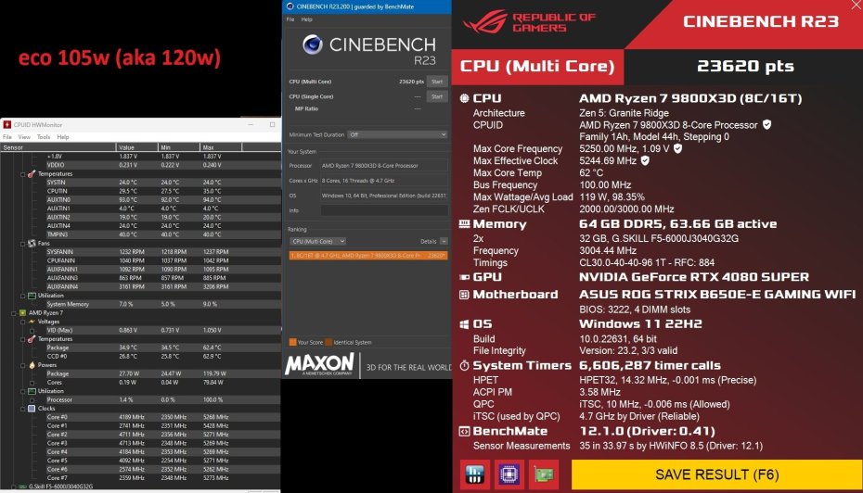The height and width of the screenshot is (493, 863).
Task: Click the Processor name field in Your System
Action: pos(384,166)
